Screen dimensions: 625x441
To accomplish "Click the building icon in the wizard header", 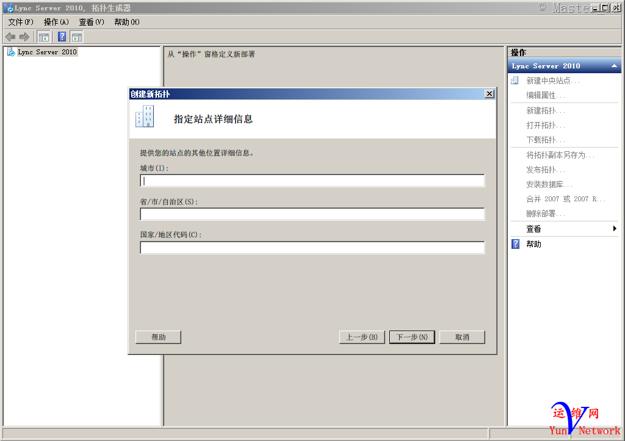I will pyautogui.click(x=145, y=117).
